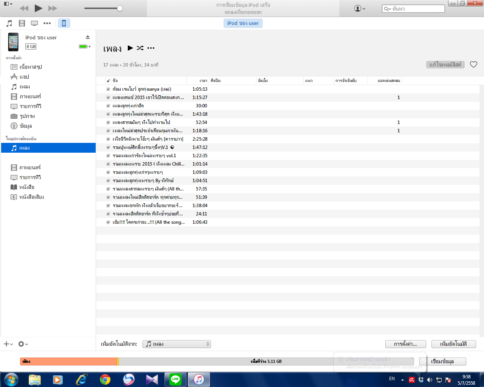The image size is (484, 387).
Task: Sort by เวลา time column
Action: pos(198,80)
